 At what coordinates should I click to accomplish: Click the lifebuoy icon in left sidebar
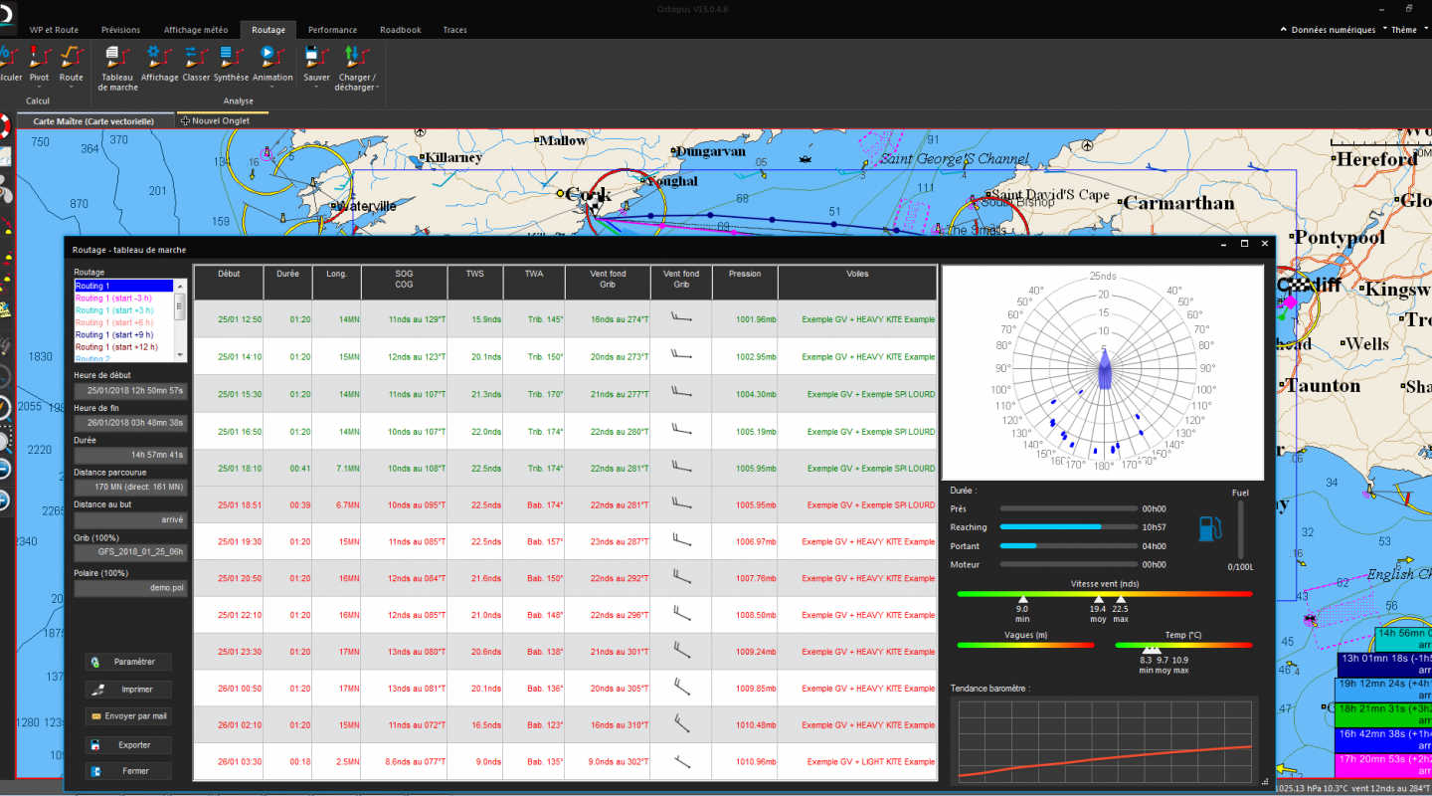point(4,125)
